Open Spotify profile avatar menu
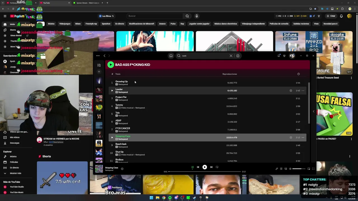Screen dimensions: 358x201 pyautogui.click(x=292, y=56)
